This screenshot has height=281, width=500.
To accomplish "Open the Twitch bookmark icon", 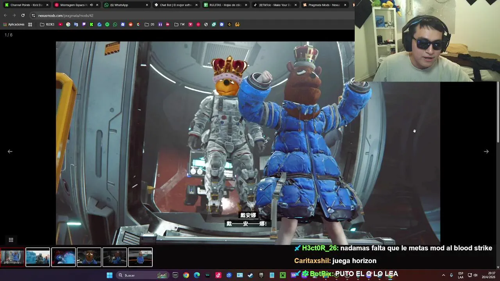I will [84, 24].
